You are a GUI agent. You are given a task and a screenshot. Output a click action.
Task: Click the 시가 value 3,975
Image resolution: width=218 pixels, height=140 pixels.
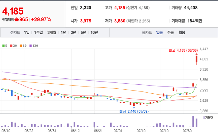coord(86,21)
